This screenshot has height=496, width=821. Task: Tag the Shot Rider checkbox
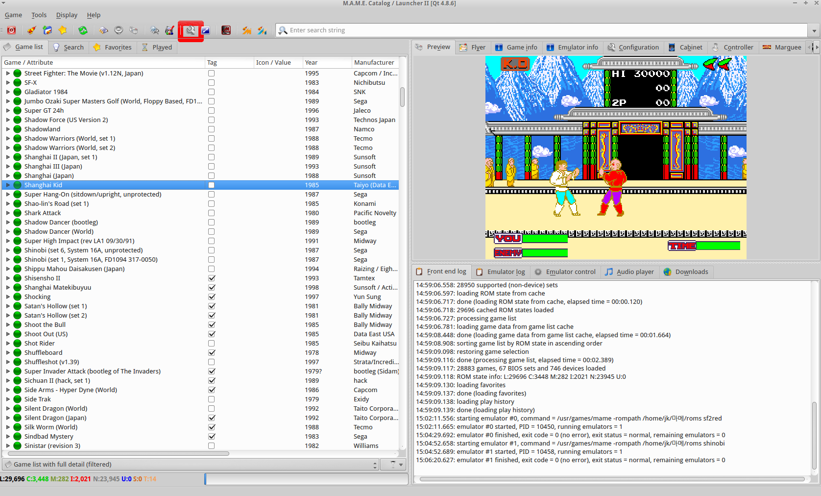point(212,344)
